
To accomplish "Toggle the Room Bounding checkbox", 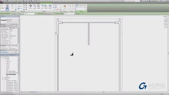I will pyautogui.click(x=10, y=44).
